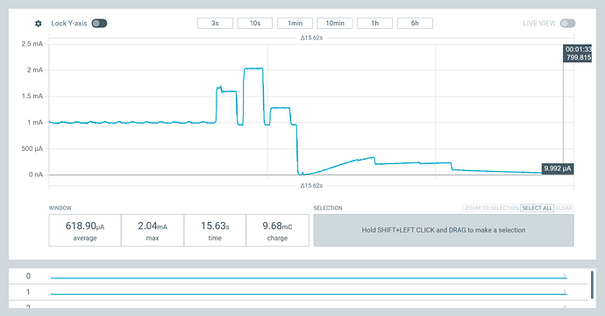Toggle the Lock Y-axis switch

pyautogui.click(x=99, y=23)
